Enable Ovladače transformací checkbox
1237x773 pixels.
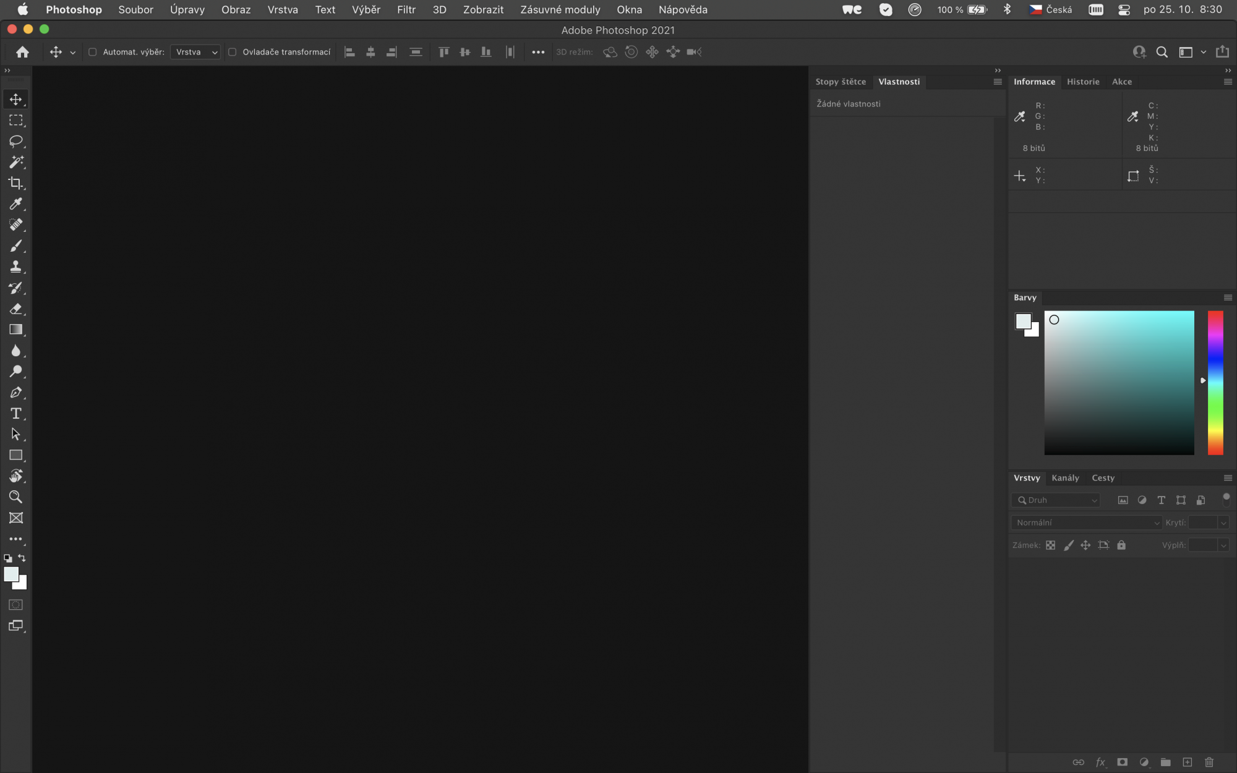pyautogui.click(x=233, y=52)
